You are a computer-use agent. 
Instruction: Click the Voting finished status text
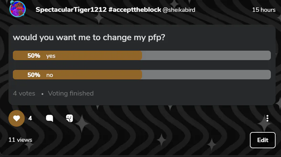click(x=71, y=94)
